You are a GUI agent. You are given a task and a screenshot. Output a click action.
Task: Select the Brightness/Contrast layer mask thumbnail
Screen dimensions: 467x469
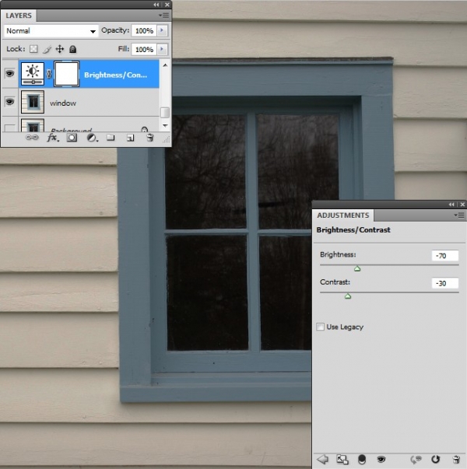tap(66, 74)
